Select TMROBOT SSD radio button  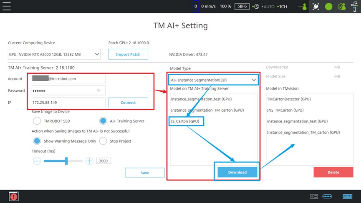(37, 121)
